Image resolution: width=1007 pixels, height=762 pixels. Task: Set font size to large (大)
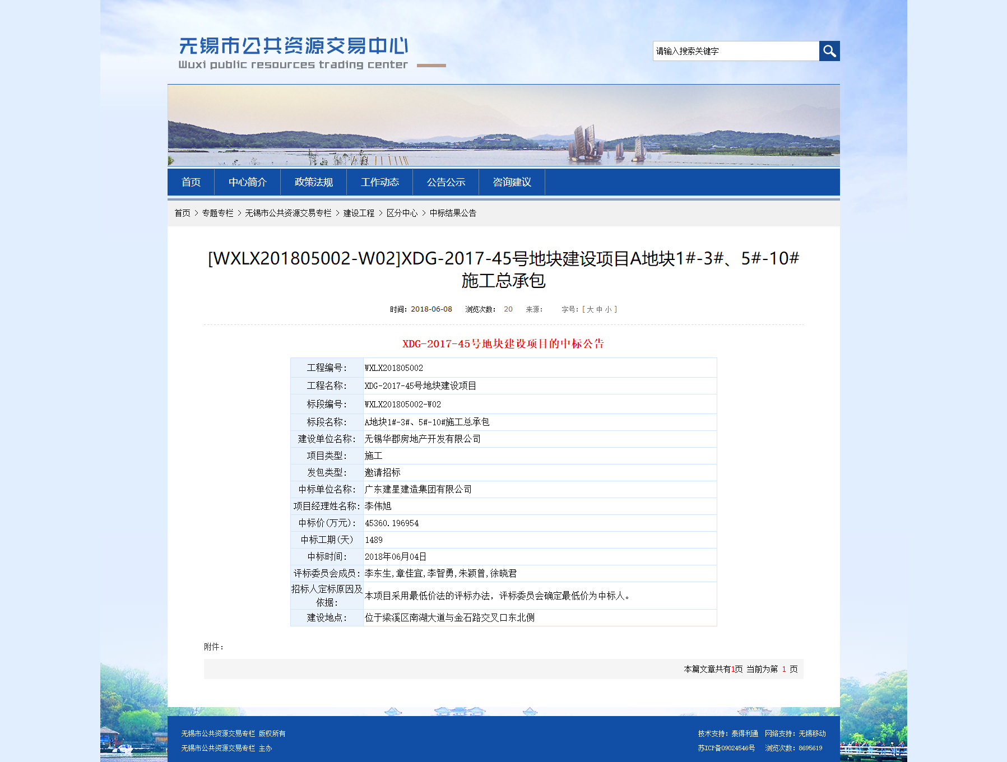coord(590,309)
